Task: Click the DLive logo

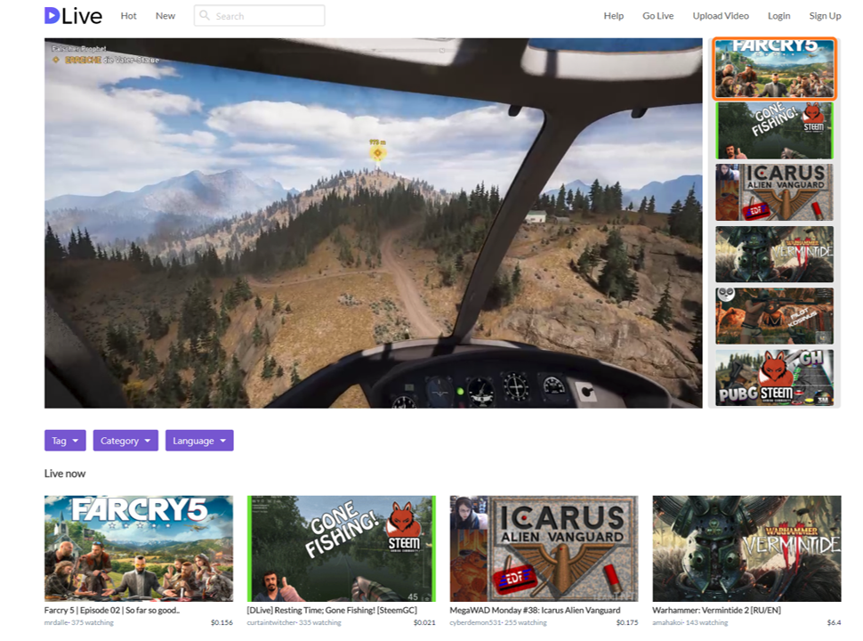Action: (73, 15)
